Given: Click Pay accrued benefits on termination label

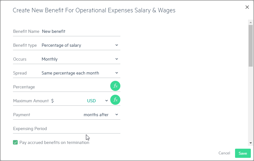Looking at the screenshot, I should pyautogui.click(x=54, y=143).
